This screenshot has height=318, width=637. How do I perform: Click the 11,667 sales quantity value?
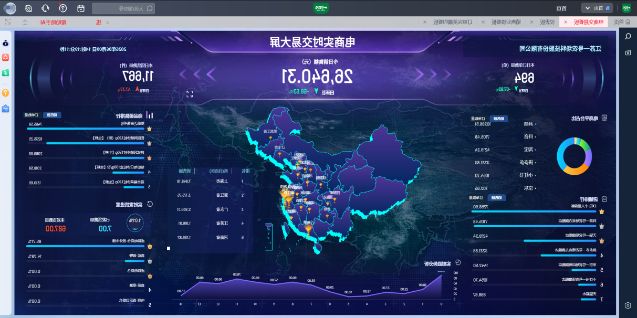(x=138, y=77)
